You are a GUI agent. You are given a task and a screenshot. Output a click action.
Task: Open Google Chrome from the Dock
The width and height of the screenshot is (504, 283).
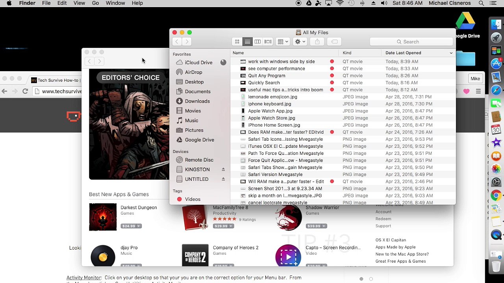pos(496,195)
